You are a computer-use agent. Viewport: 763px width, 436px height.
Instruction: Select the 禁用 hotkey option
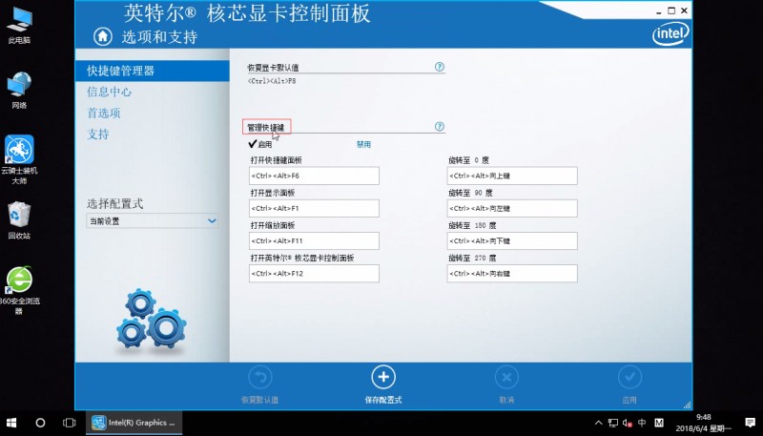pos(363,144)
